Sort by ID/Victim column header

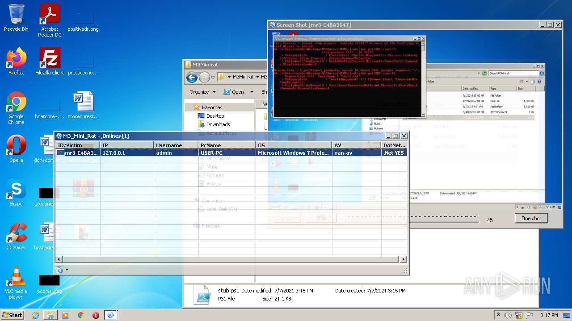(78, 145)
